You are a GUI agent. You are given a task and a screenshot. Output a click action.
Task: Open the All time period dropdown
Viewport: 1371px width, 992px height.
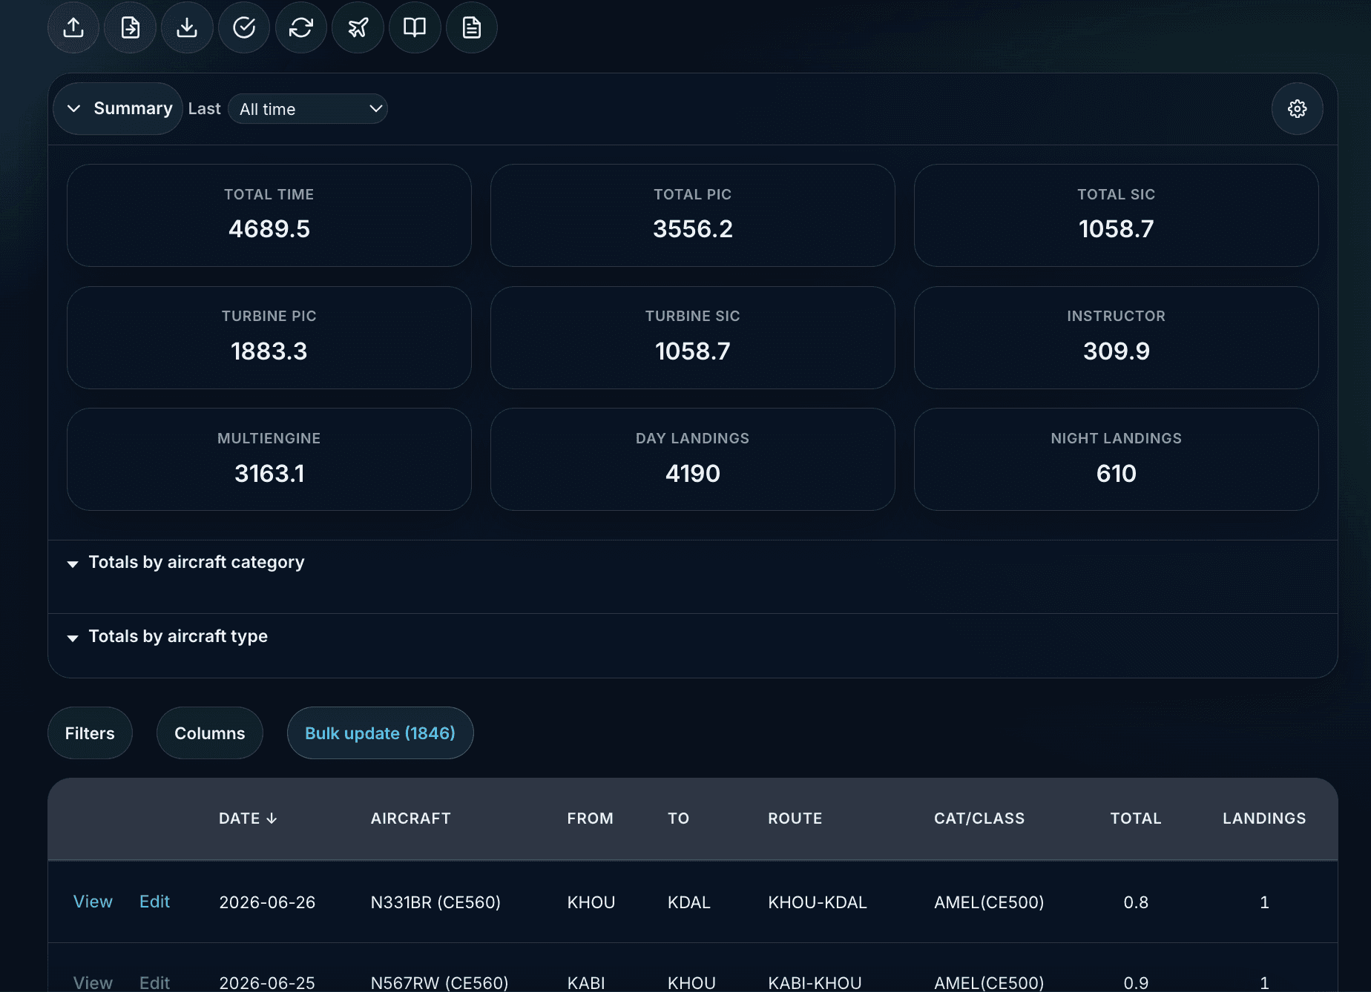click(308, 109)
